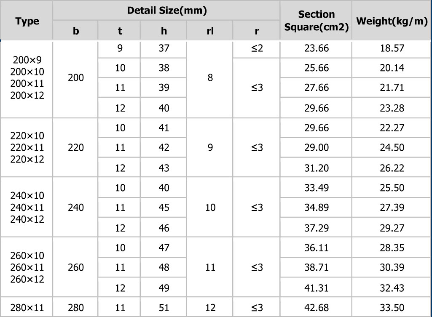Click the section square value 42.68
This screenshot has height=317, width=432.
click(x=316, y=307)
